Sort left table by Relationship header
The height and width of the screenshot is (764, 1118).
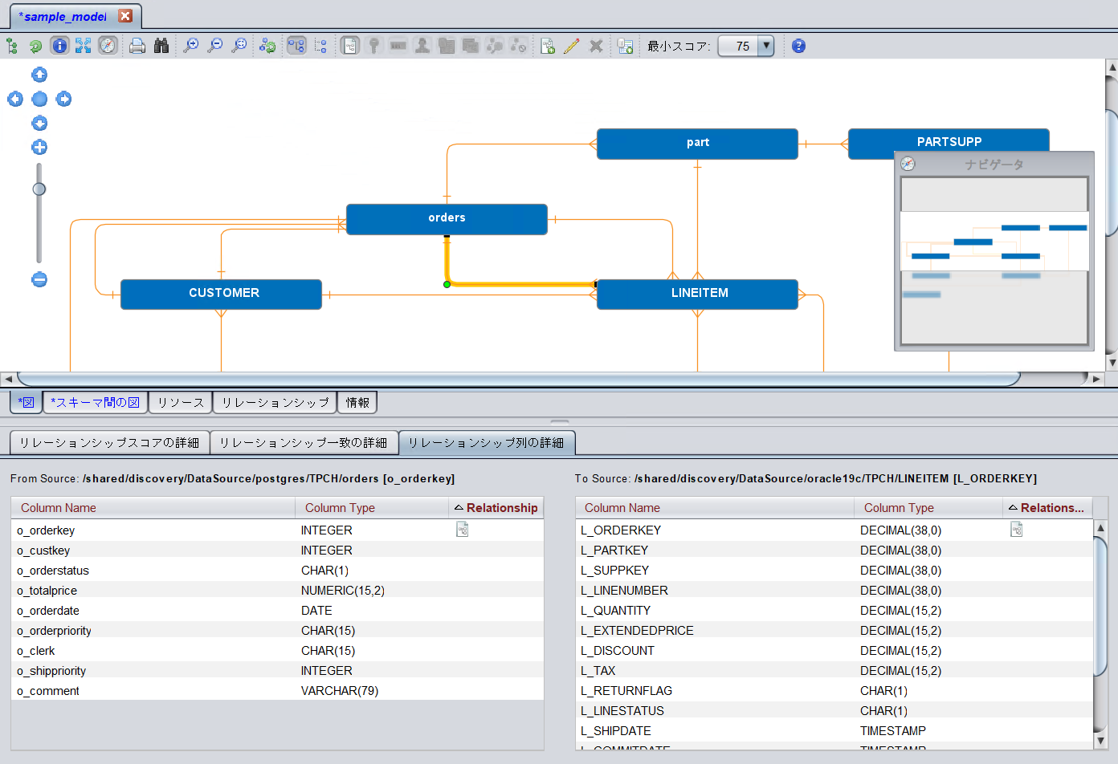(496, 508)
